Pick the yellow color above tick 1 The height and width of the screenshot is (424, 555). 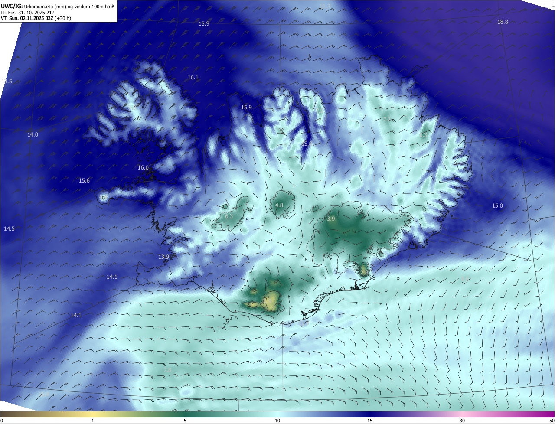93,414
